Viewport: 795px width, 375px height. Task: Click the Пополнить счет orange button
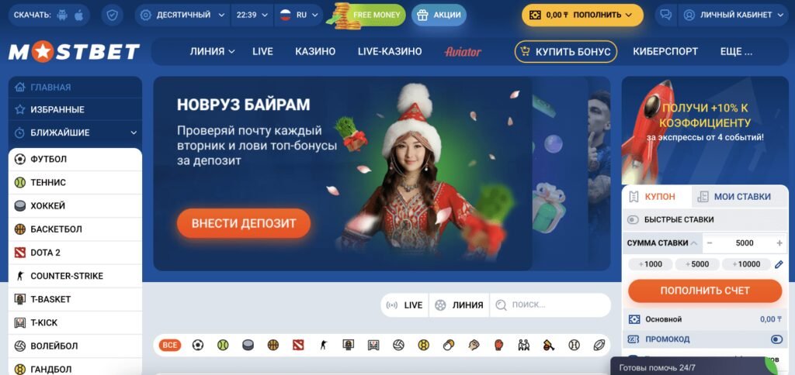[x=705, y=291]
